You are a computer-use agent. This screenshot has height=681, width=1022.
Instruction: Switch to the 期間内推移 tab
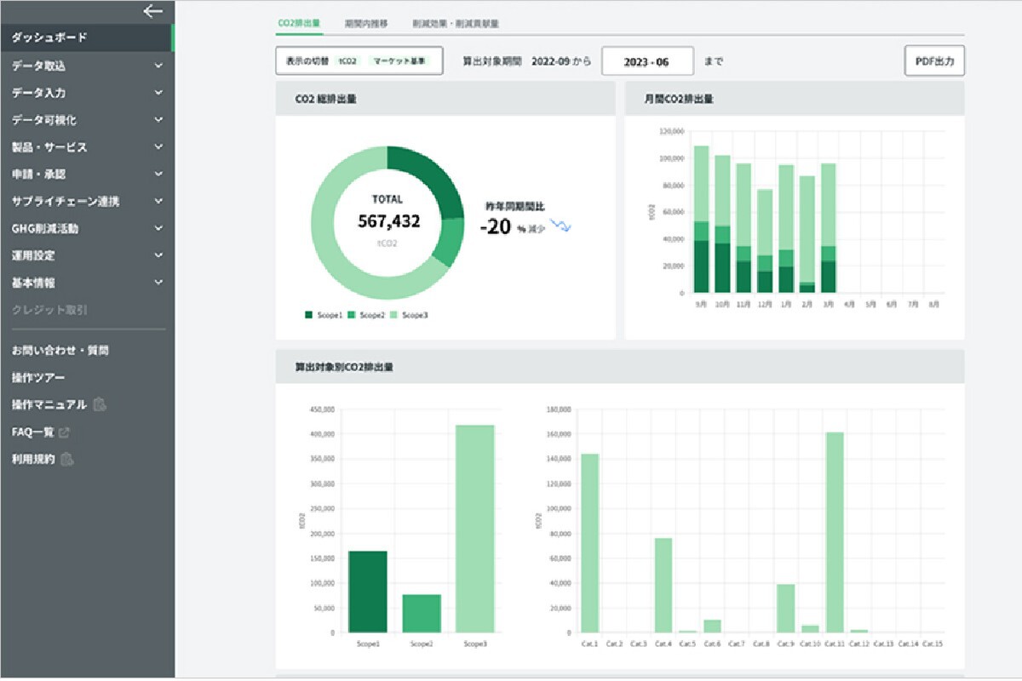(x=366, y=24)
